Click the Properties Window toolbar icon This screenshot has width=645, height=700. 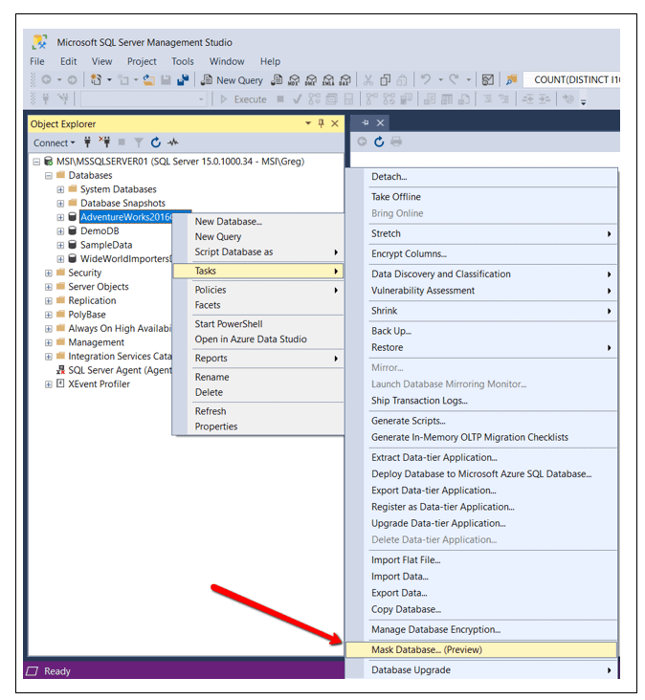pos(488,80)
